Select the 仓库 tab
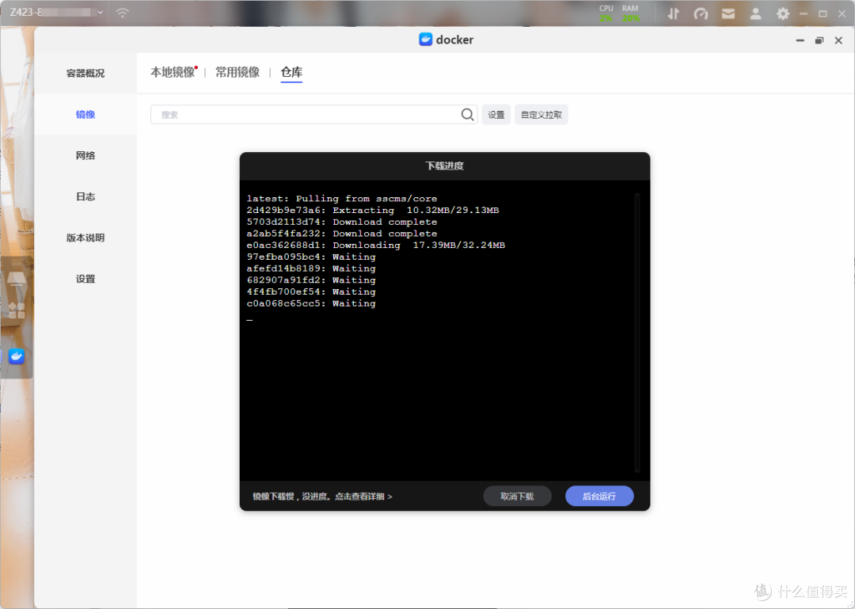Image resolution: width=855 pixels, height=609 pixels. (291, 72)
